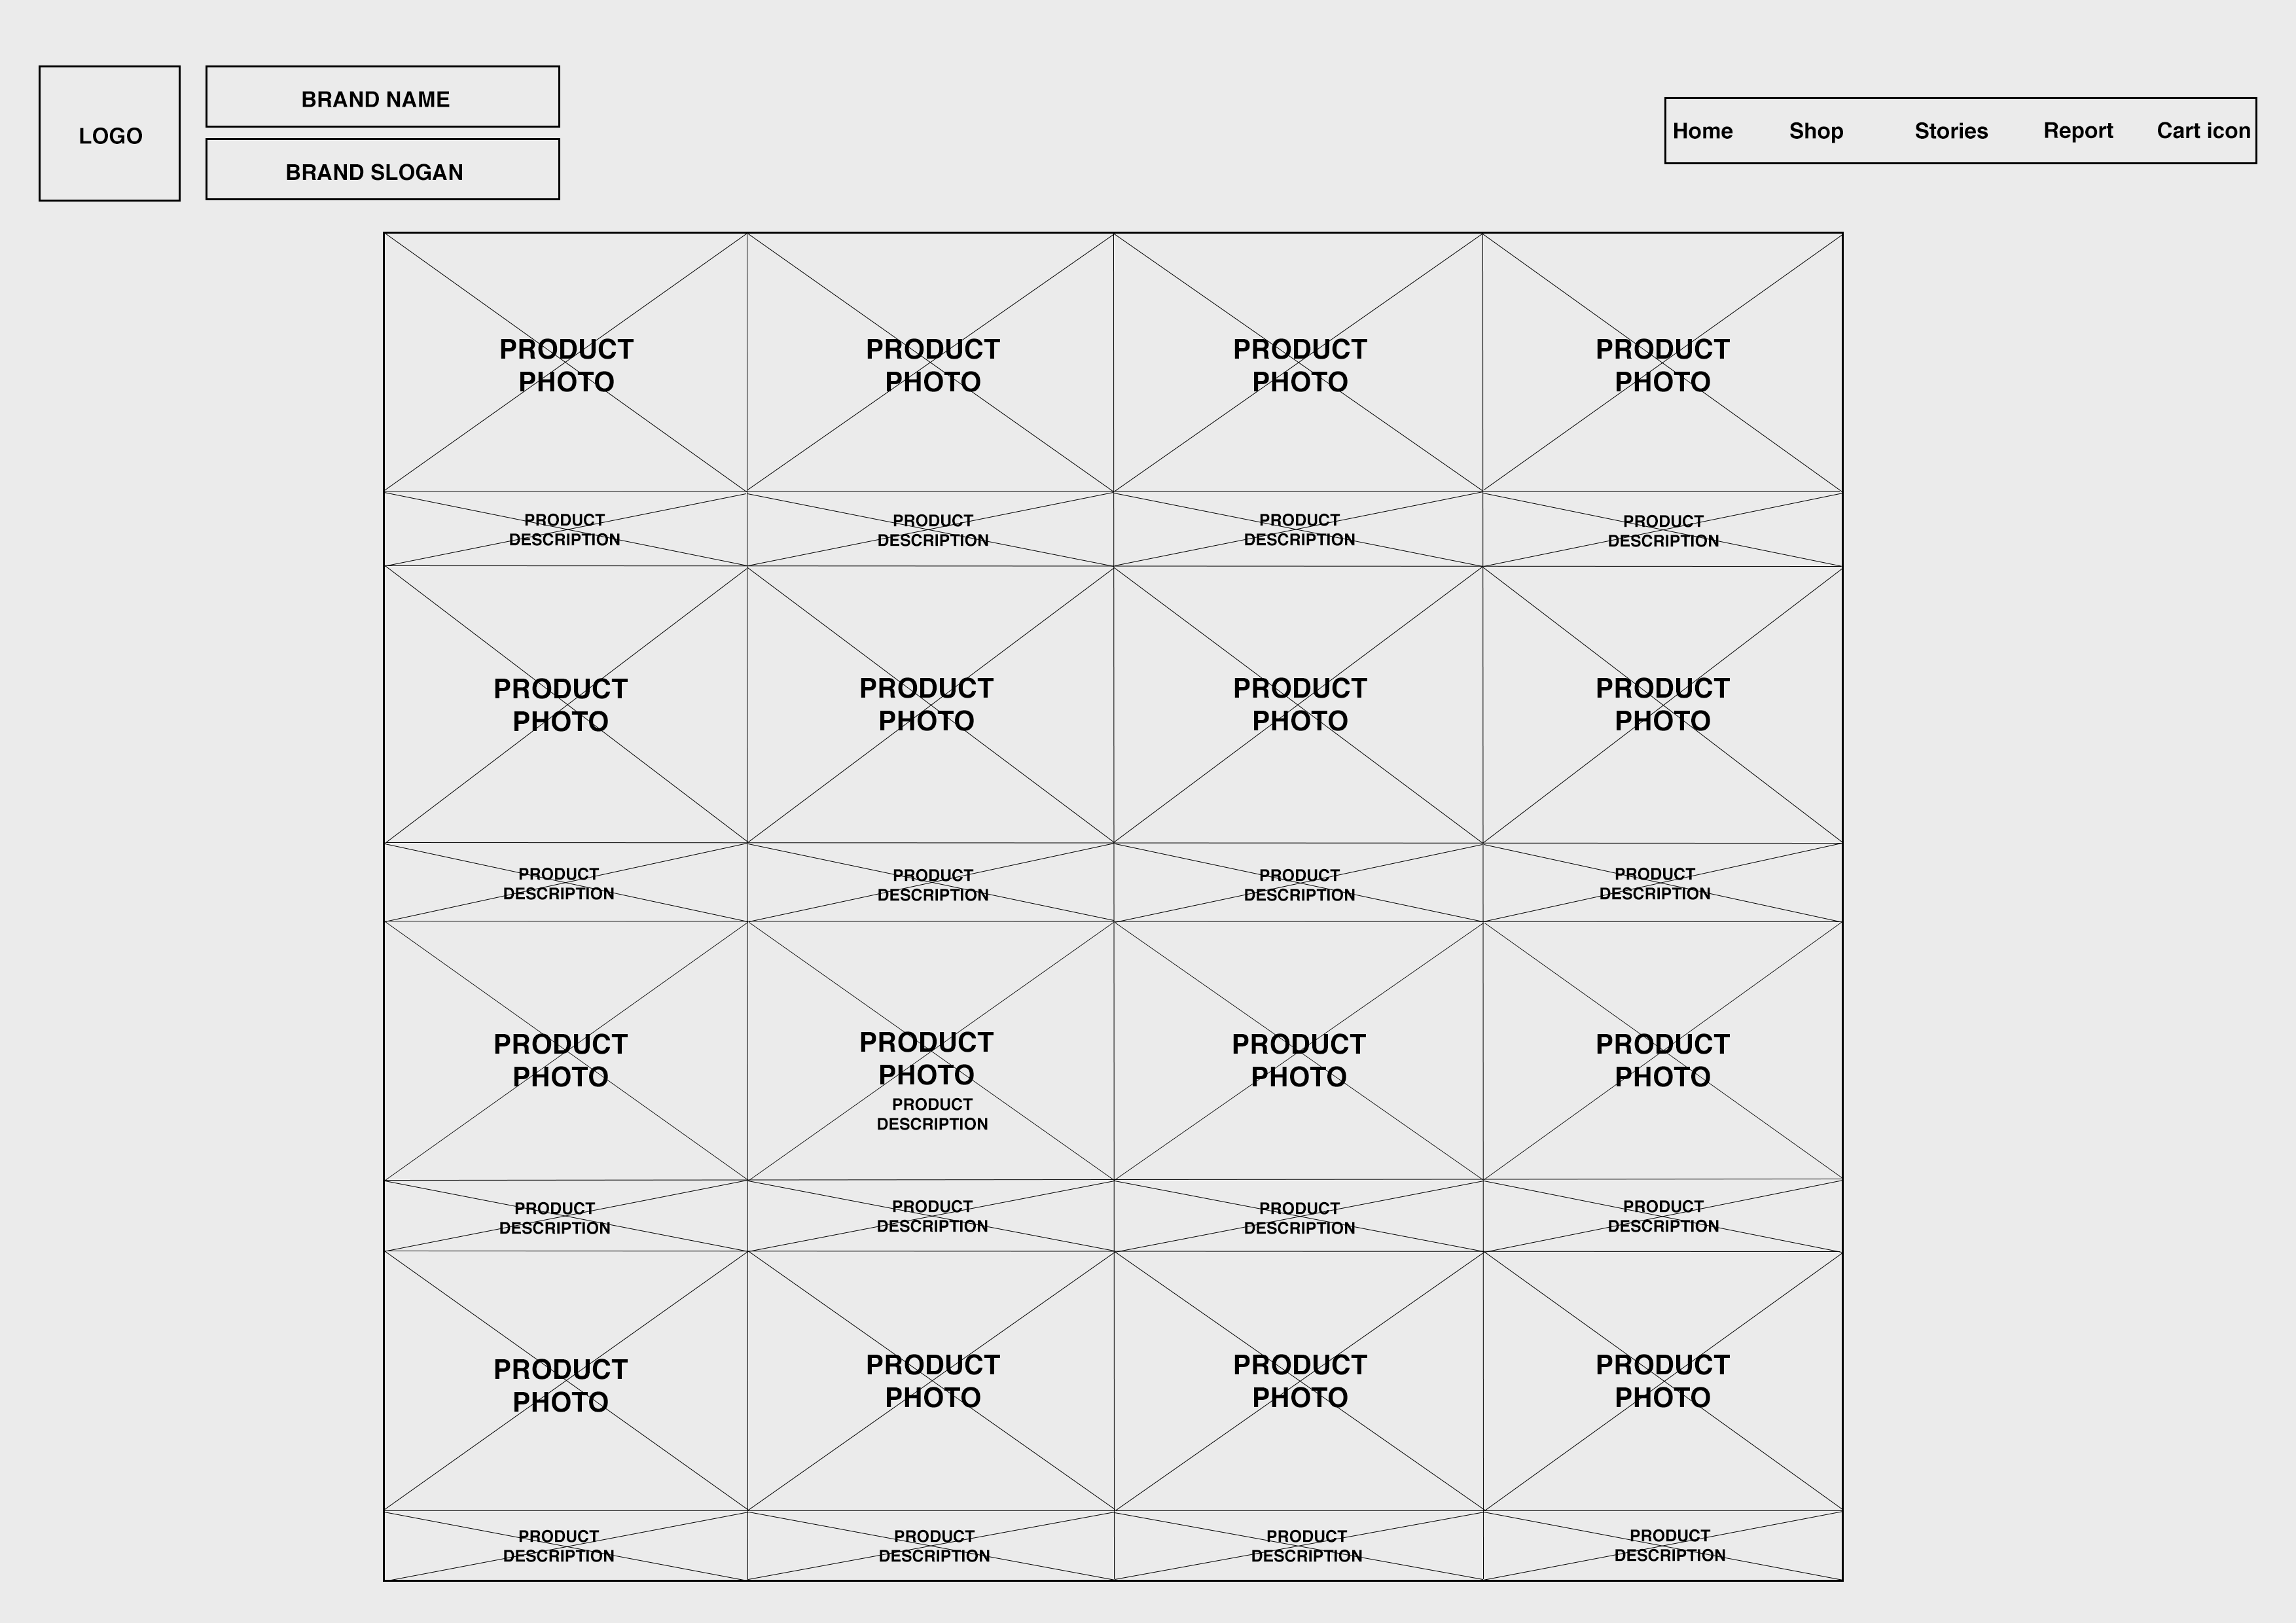Screen dimensions: 2296x1623
Task: Select the bottom-right product photo in the grid
Action: 1662,1380
